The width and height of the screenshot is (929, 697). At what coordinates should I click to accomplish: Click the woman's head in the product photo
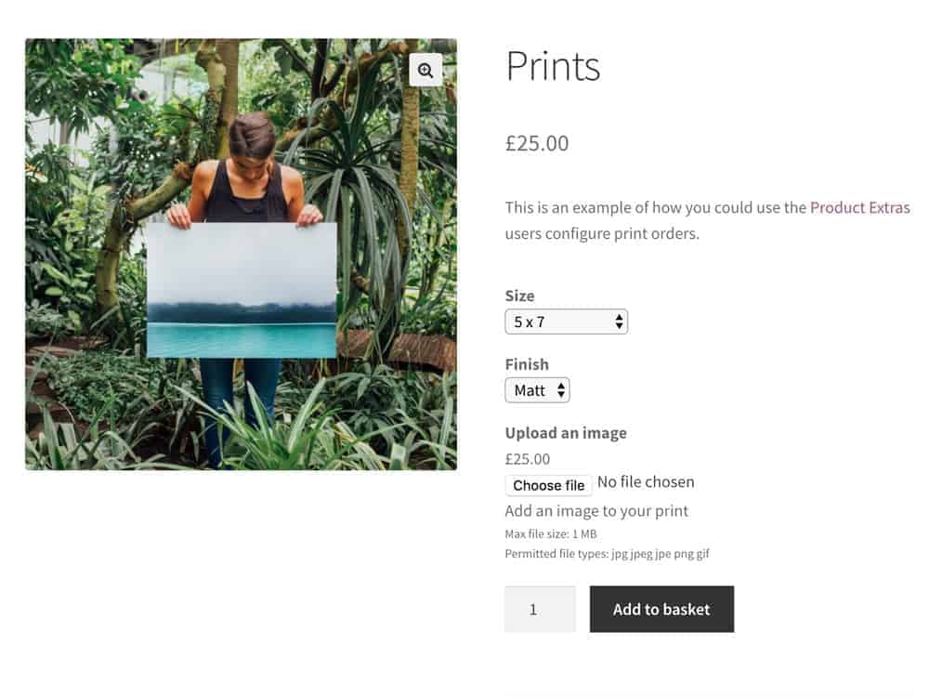(251, 138)
